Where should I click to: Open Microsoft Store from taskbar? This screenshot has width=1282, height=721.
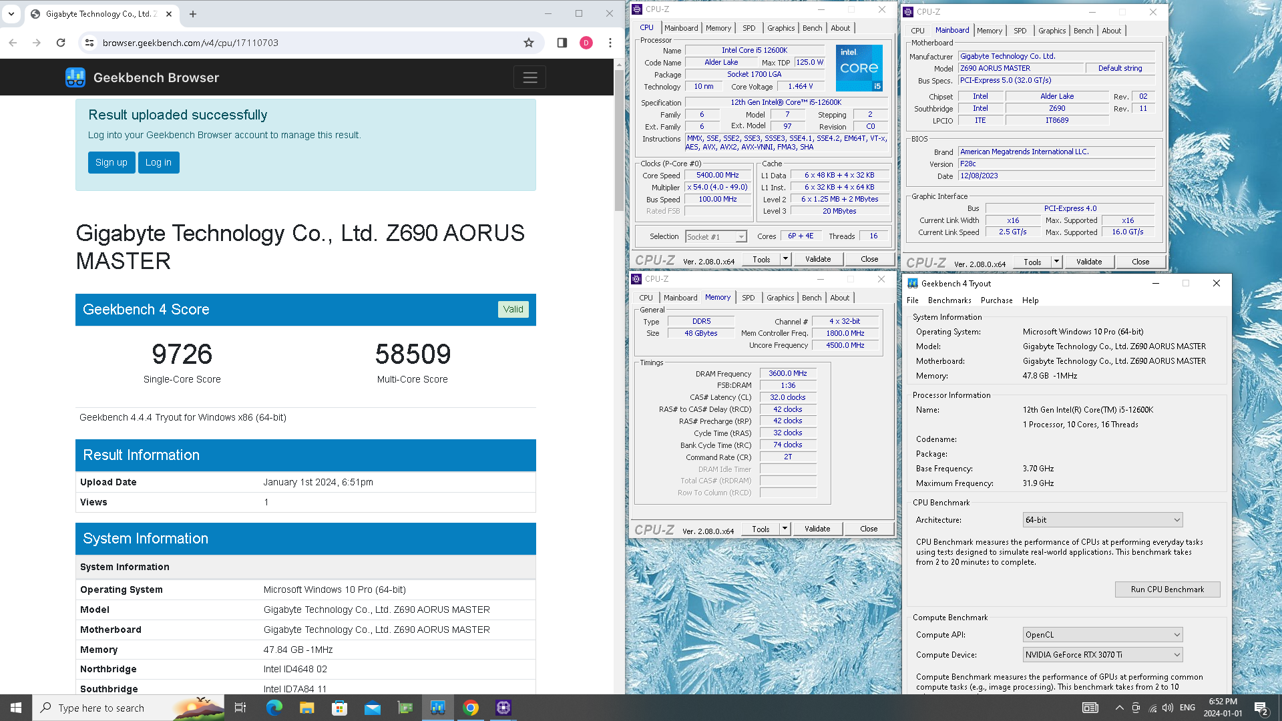click(340, 708)
